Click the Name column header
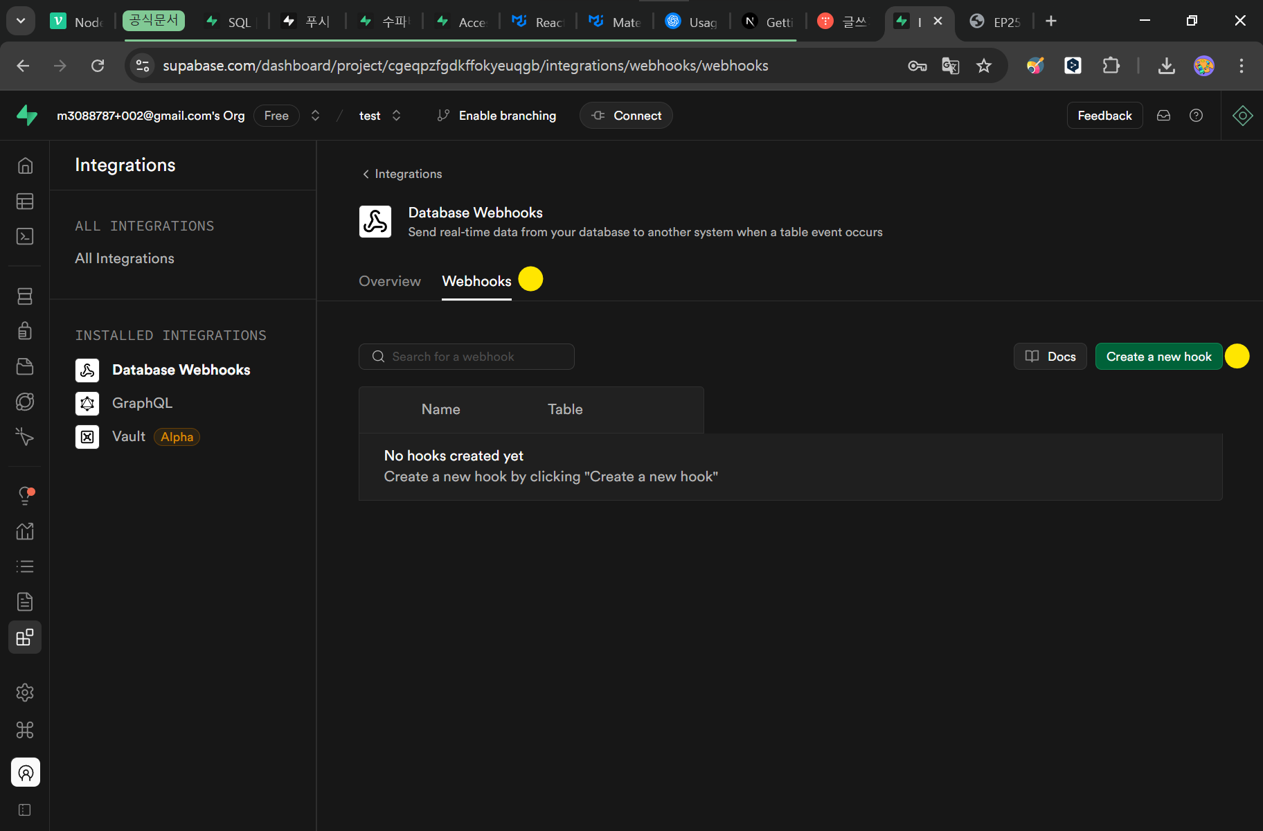This screenshot has width=1263, height=831. pos(441,409)
